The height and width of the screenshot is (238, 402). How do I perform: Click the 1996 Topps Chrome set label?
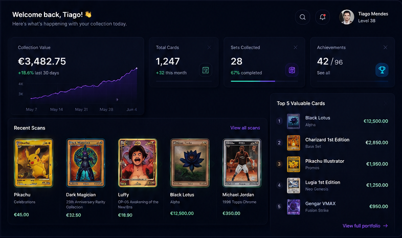point(239,202)
